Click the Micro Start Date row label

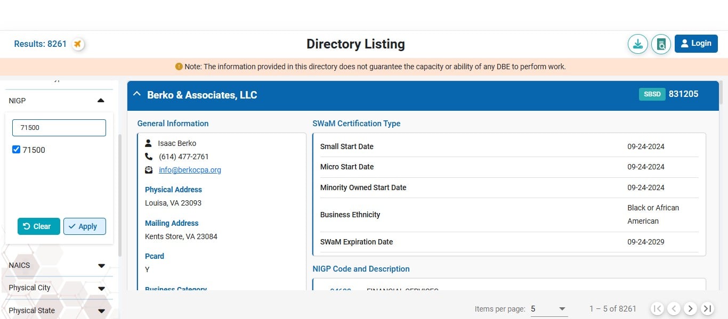[347, 167]
